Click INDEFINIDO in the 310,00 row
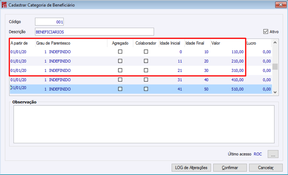Screen dimensions: 288x175 coord(60,71)
